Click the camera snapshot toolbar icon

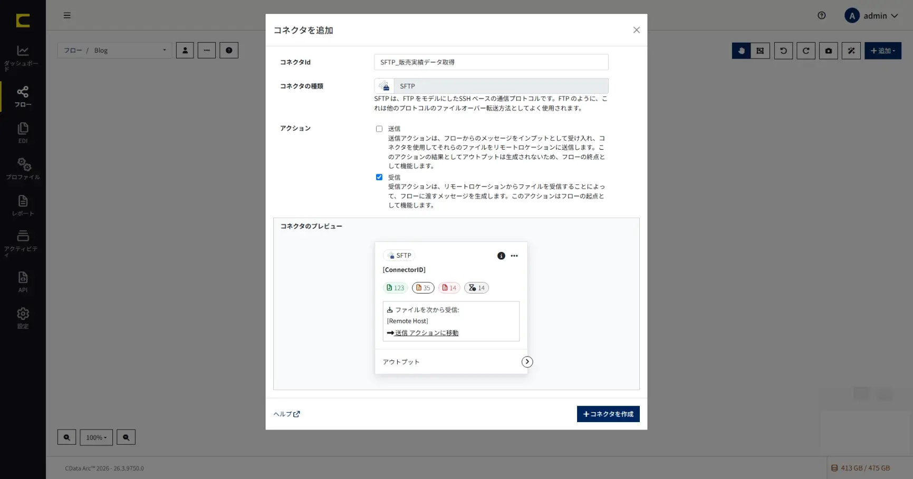click(829, 51)
